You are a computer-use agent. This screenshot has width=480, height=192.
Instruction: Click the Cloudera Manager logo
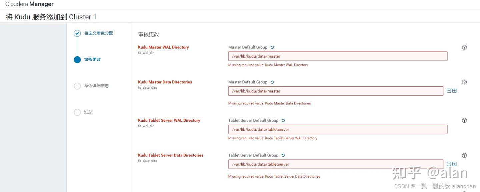point(29,4)
